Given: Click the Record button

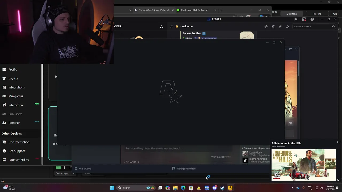Looking at the screenshot, I should (x=317, y=14).
